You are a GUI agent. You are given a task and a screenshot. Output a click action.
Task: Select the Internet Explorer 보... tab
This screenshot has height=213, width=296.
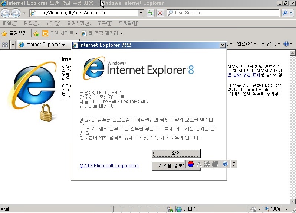click(x=45, y=45)
